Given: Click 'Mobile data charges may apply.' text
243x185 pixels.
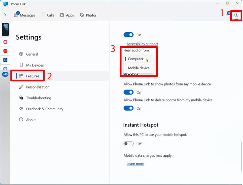Looking at the screenshot, I should coord(148,155).
